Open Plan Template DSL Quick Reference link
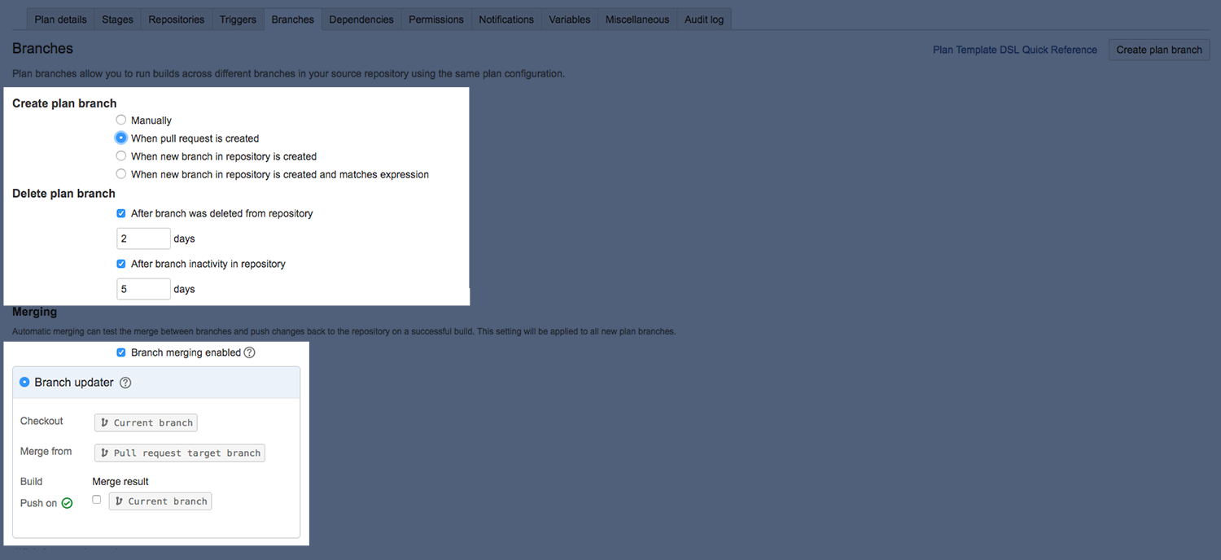This screenshot has width=1221, height=560. coord(1014,50)
